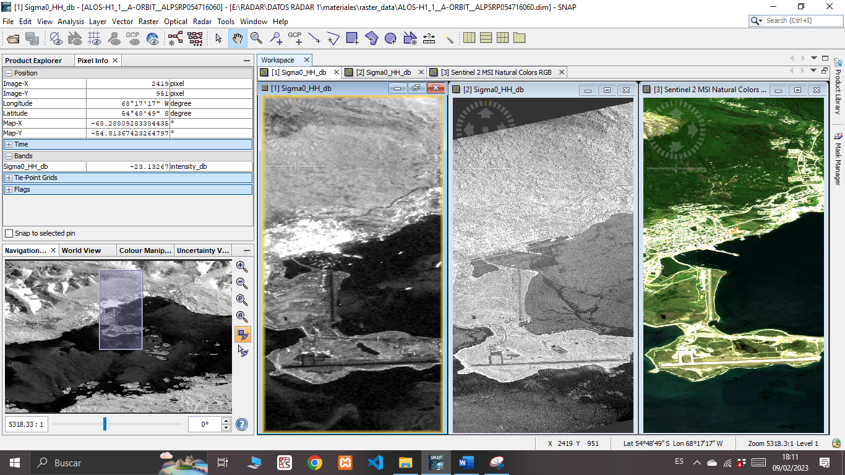
Task: Click the Zoom to pixel-size (P) icon
Action: coord(242,301)
